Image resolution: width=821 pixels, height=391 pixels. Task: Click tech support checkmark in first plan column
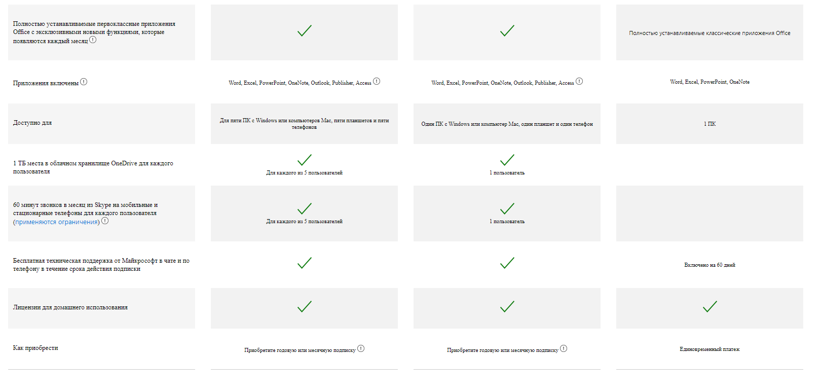click(x=305, y=263)
